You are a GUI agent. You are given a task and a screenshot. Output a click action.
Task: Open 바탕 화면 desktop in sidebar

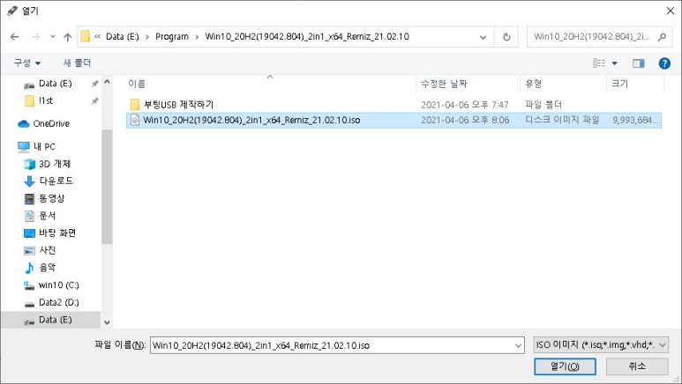click(57, 233)
